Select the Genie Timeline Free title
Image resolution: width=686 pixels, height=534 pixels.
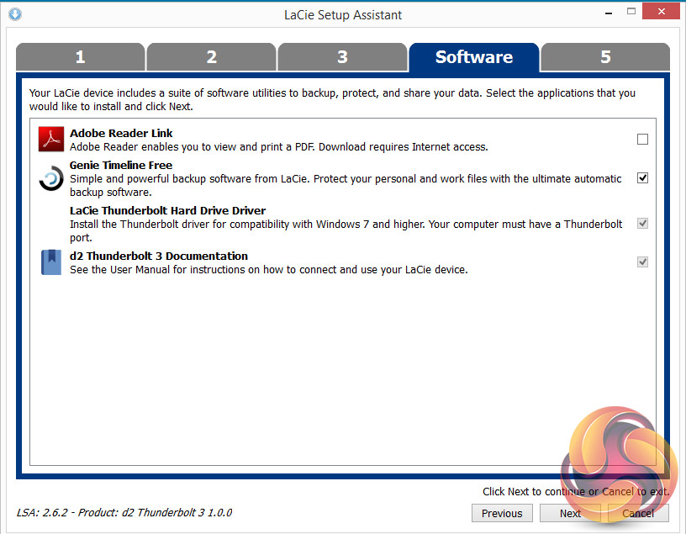121,165
